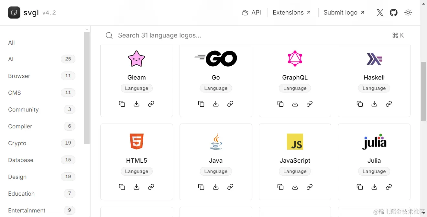
Task: Open the Extensions link
Action: click(292, 13)
